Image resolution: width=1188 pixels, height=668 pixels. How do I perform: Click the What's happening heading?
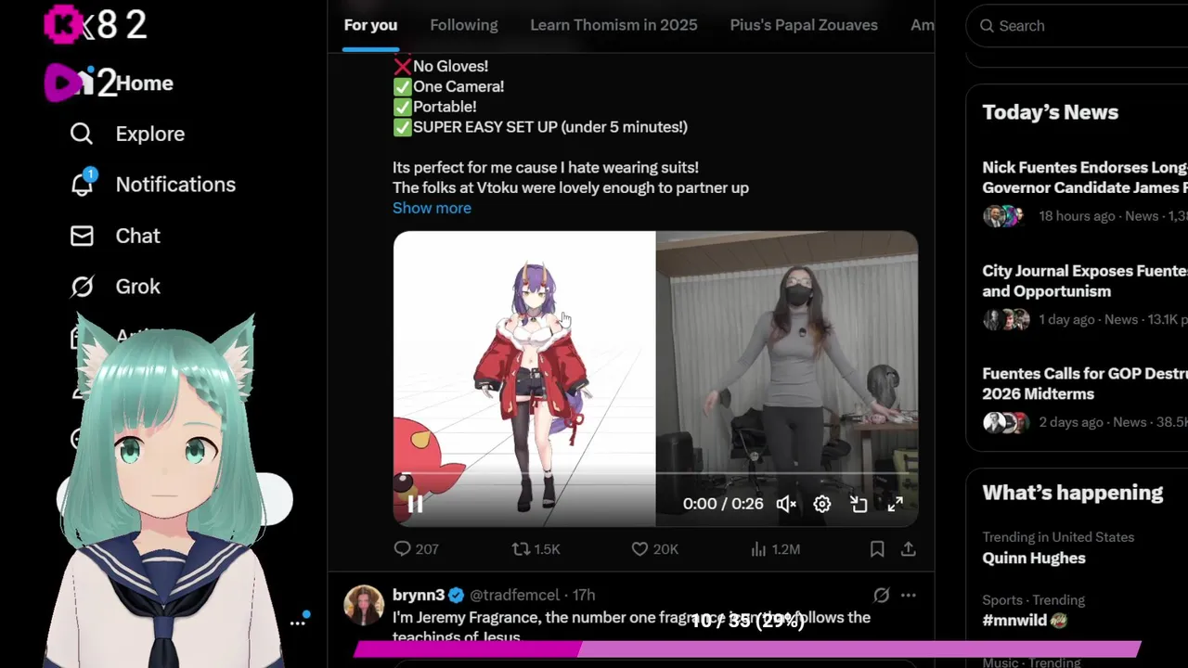coord(1072,493)
